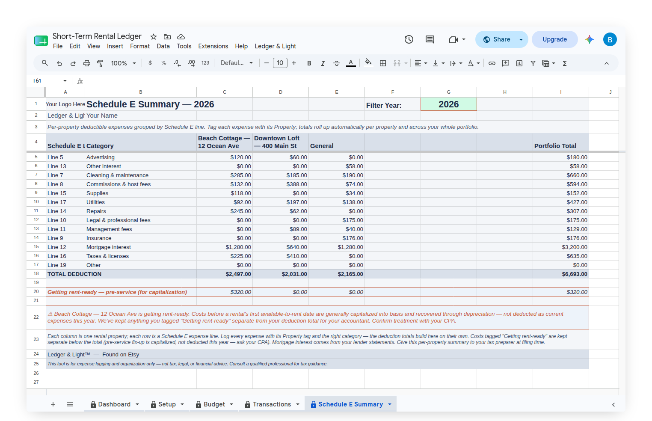Open the functions sigma icon
Viewport: 652px width, 421px height.
[x=565, y=63]
